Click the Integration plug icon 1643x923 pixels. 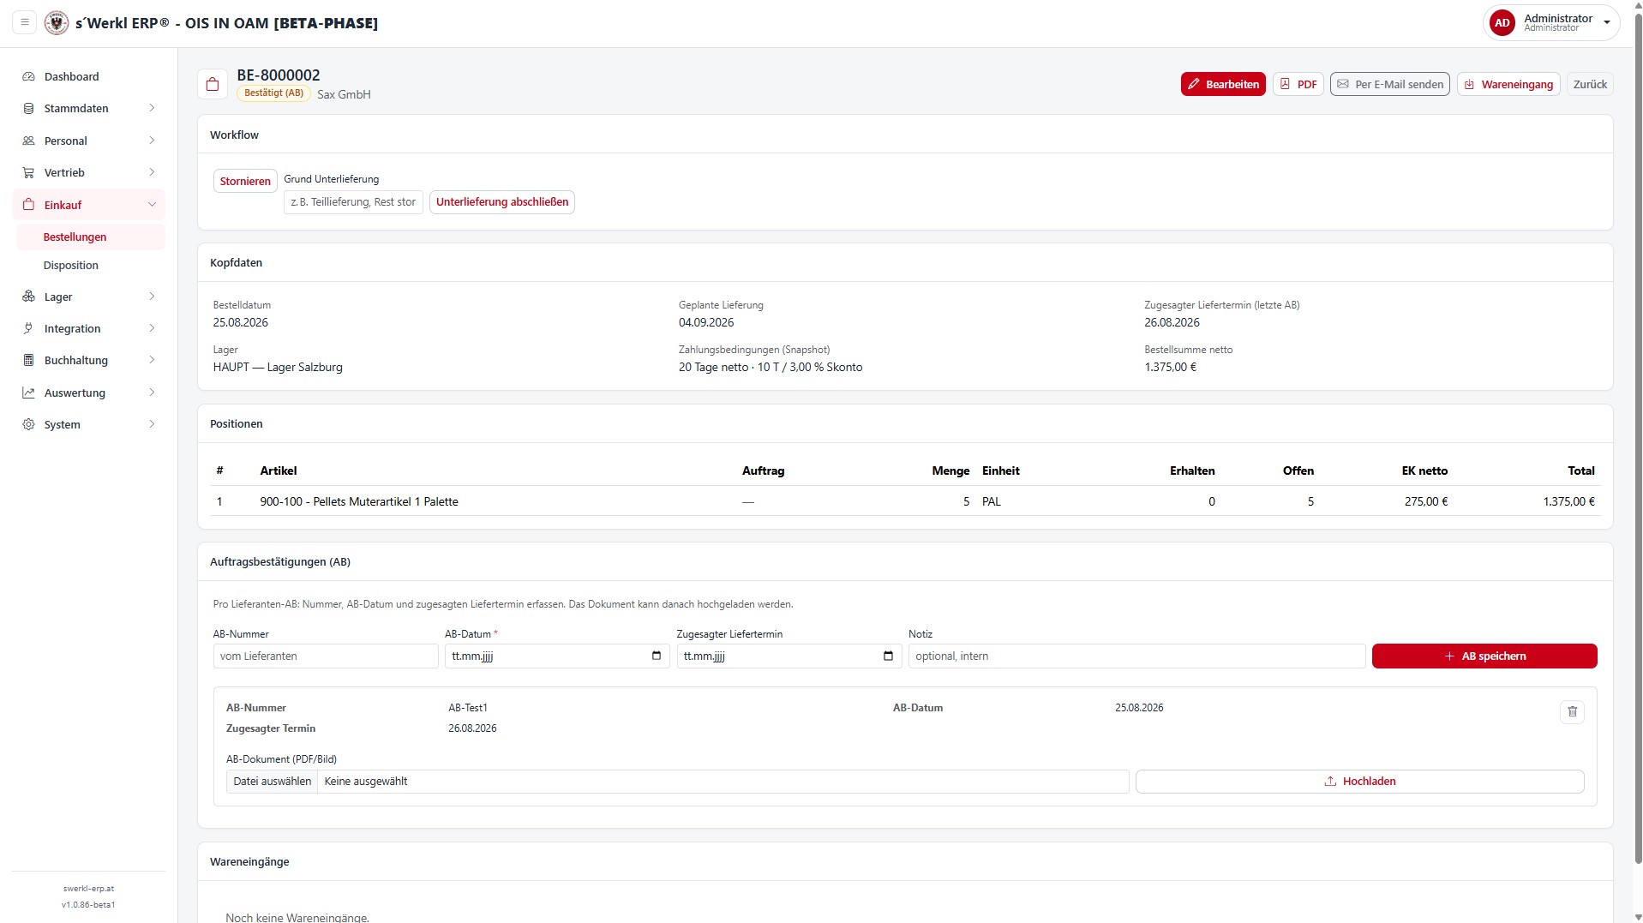tap(29, 328)
